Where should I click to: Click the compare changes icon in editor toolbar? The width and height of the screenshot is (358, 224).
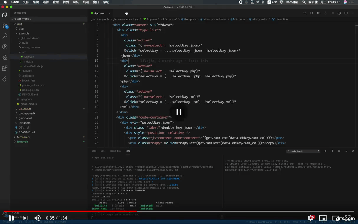305,13
